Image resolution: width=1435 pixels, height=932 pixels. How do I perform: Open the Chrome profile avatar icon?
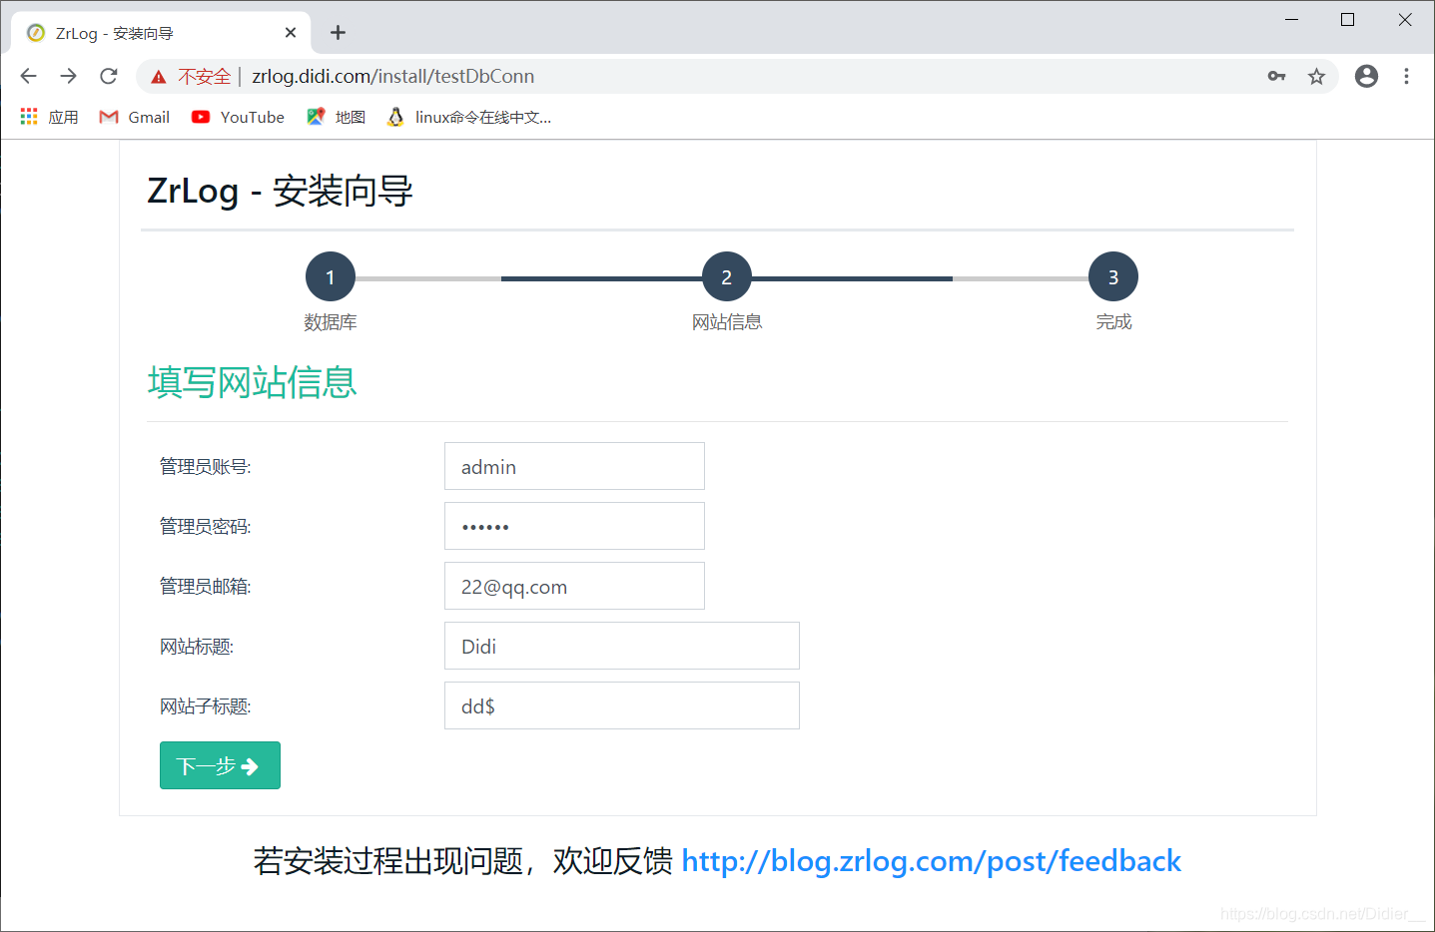click(1366, 76)
